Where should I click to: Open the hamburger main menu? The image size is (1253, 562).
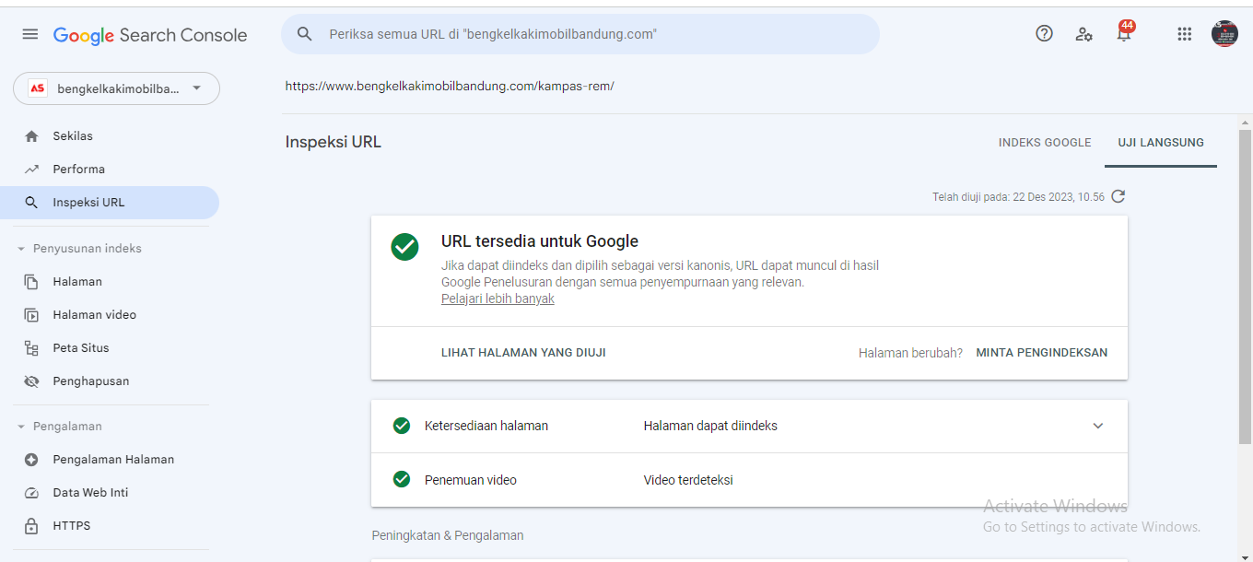coord(30,34)
